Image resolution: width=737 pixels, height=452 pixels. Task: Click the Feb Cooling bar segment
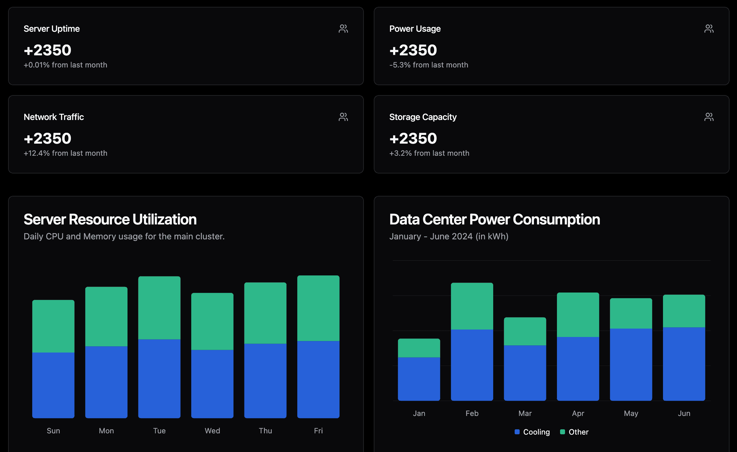pos(472,365)
